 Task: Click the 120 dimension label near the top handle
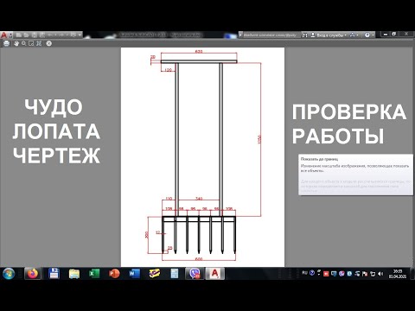click(x=168, y=70)
